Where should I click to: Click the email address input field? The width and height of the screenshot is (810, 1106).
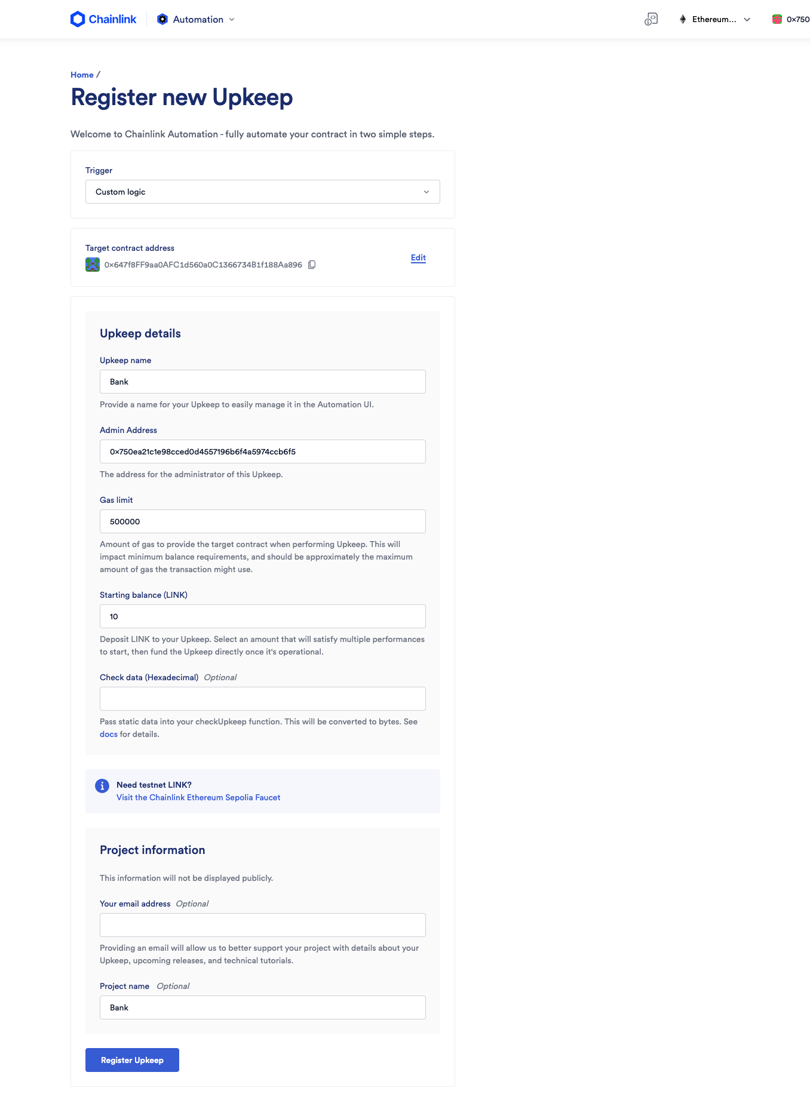click(263, 925)
